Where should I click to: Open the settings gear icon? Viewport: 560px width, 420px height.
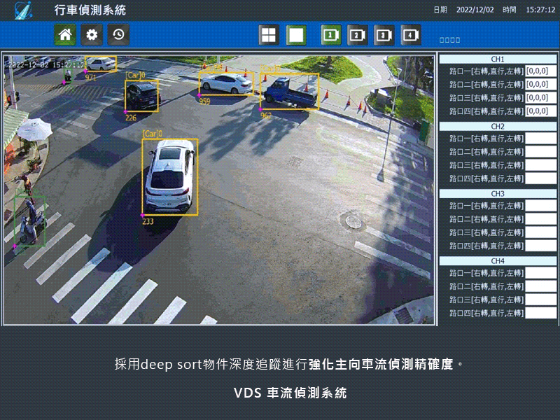tap(92, 34)
